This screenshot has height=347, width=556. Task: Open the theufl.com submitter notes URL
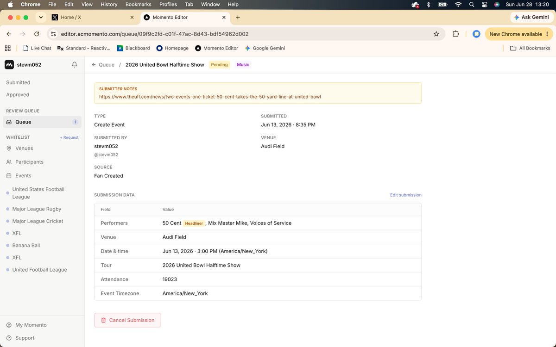coord(210,97)
